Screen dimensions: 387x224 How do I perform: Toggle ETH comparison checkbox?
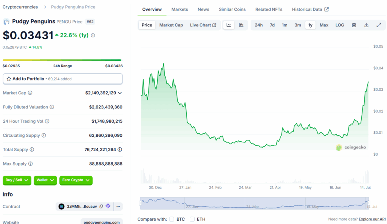pos(192,219)
